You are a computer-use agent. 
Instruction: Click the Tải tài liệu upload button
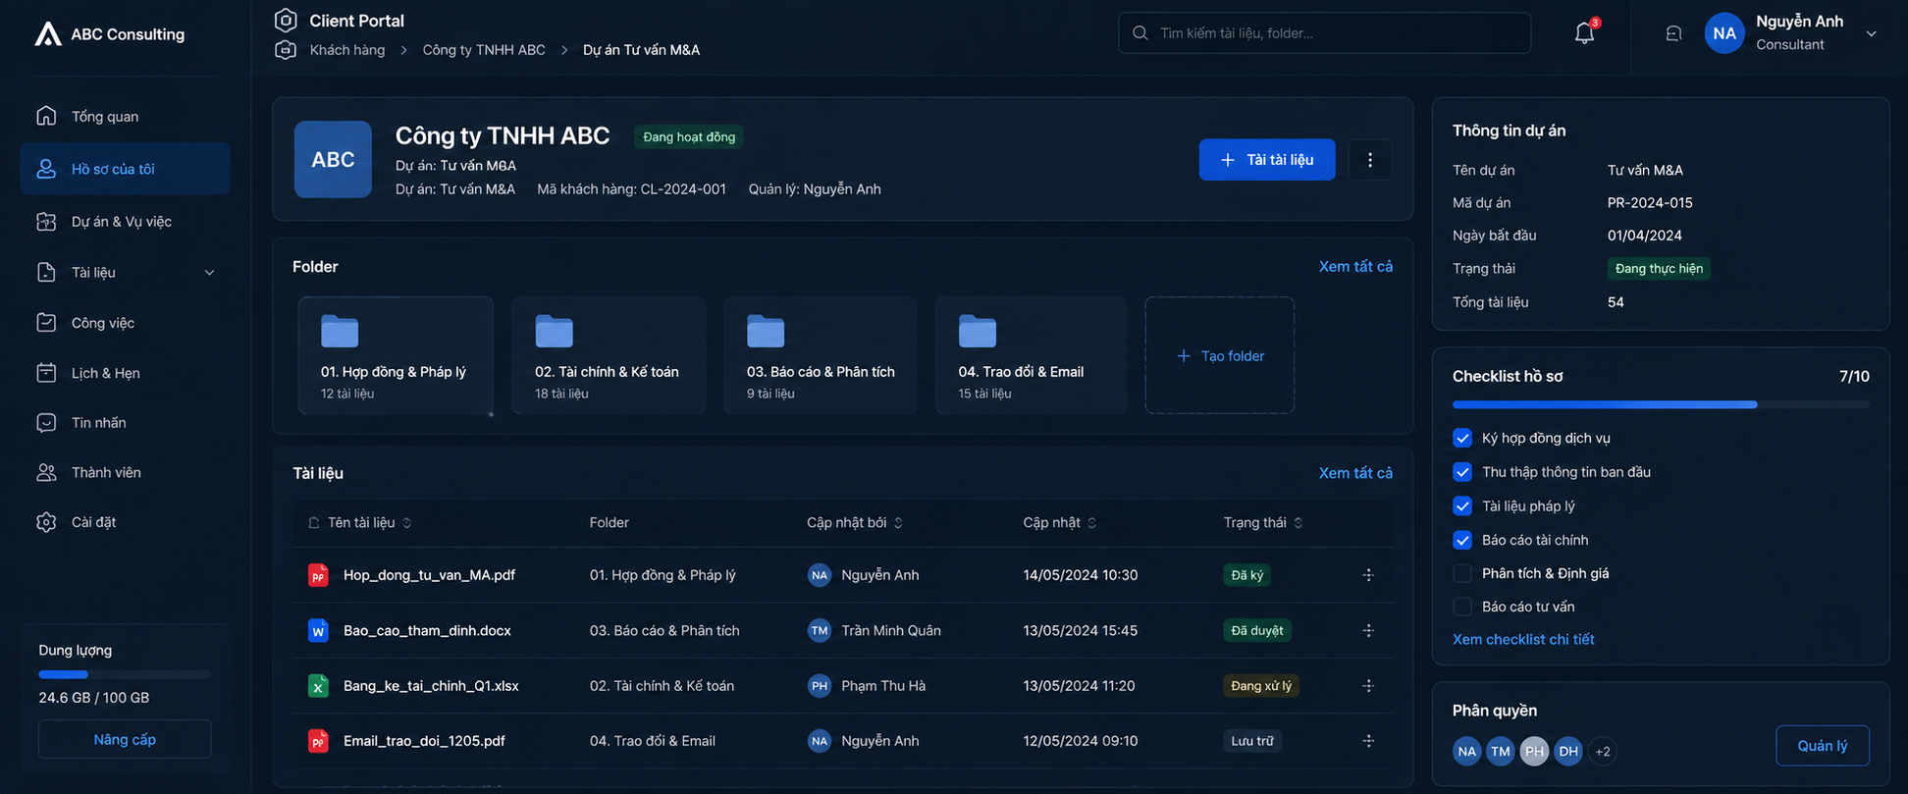tap(1267, 160)
